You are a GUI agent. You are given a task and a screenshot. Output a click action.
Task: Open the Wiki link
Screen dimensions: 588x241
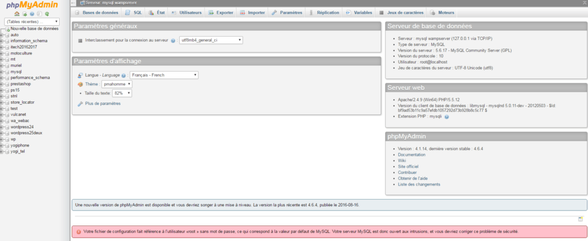pyautogui.click(x=401, y=161)
